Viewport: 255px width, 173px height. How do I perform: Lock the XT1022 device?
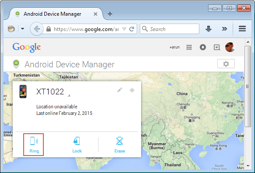click(77, 145)
